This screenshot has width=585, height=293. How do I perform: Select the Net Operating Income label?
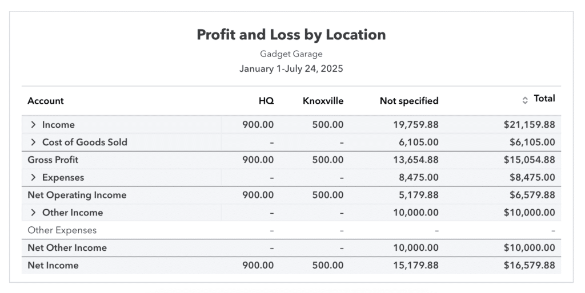coord(77,195)
